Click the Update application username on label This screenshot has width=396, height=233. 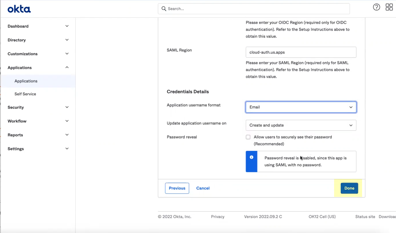[196, 123]
